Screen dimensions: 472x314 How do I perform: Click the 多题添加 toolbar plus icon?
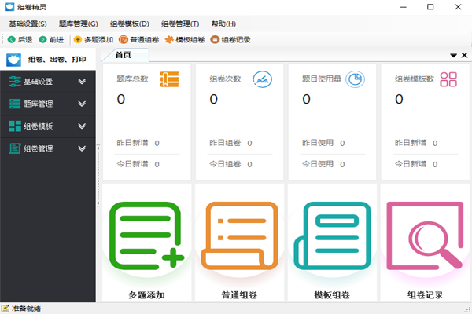[x=78, y=40]
